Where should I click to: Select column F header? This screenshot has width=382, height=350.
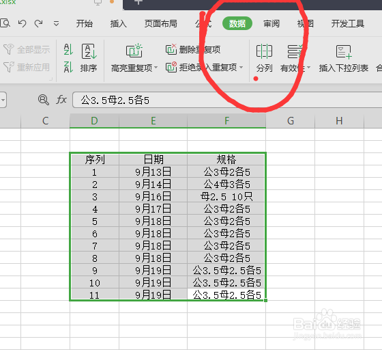226,120
